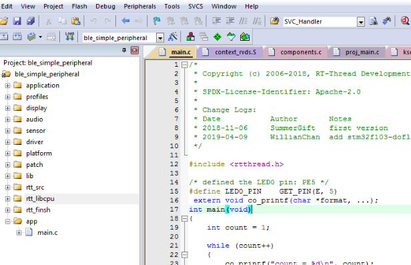Select the rtt_finsh folder

(x=38, y=210)
